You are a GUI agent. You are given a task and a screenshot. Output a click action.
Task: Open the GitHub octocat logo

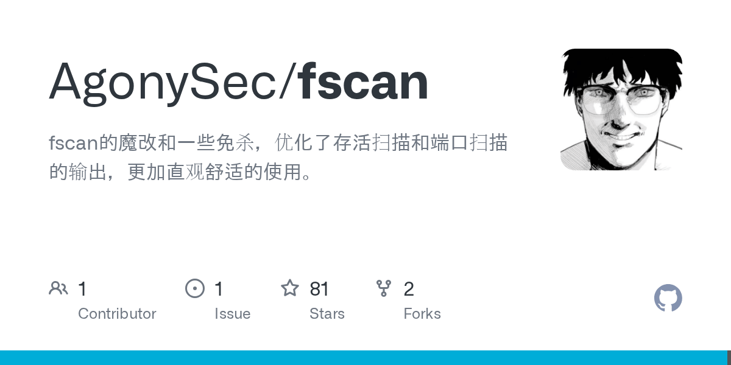point(668,298)
